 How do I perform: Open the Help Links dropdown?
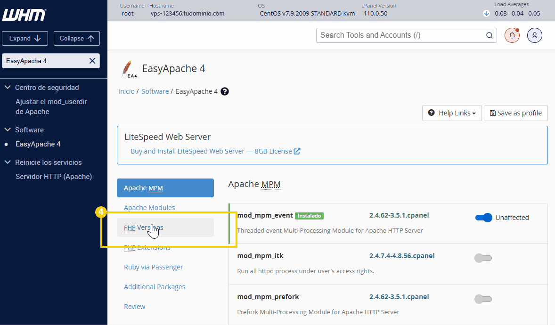click(x=452, y=113)
